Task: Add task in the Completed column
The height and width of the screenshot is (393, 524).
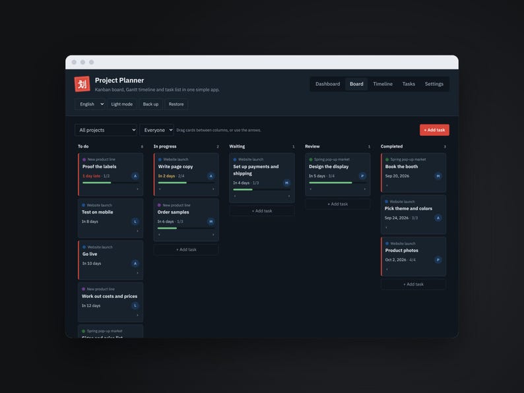Action: point(413,284)
